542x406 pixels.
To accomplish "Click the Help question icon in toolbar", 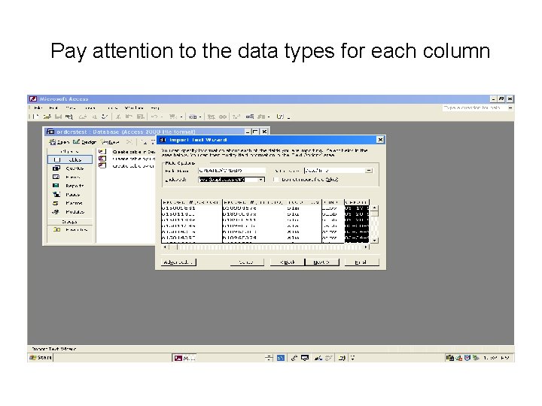I will (x=279, y=117).
